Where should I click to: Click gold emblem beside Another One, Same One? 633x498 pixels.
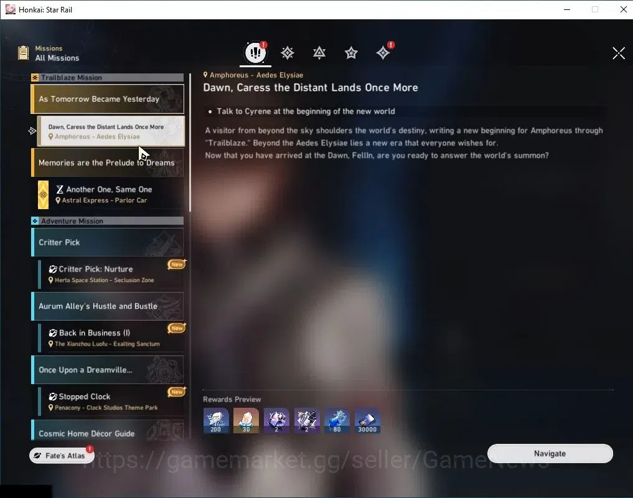tap(43, 195)
